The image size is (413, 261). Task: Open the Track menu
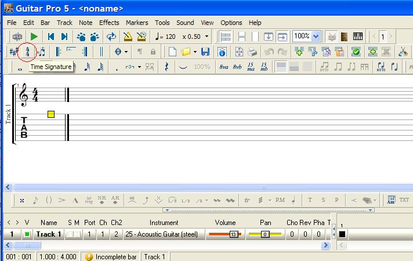tap(64, 23)
